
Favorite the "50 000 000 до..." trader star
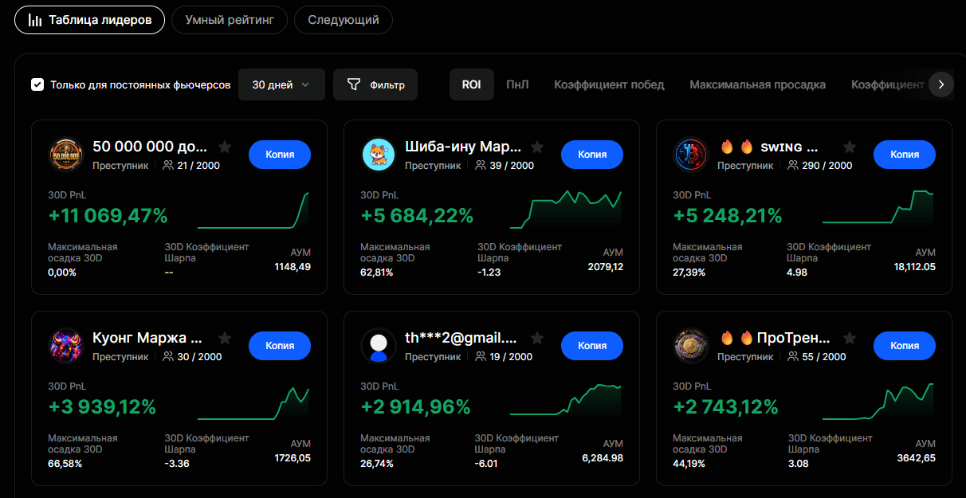(x=225, y=147)
